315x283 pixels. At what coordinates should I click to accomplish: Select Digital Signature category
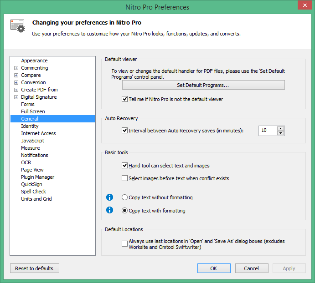coord(39,97)
